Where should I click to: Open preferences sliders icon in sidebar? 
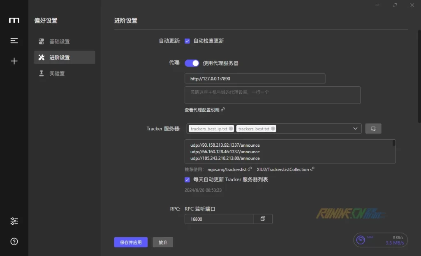(x=14, y=221)
